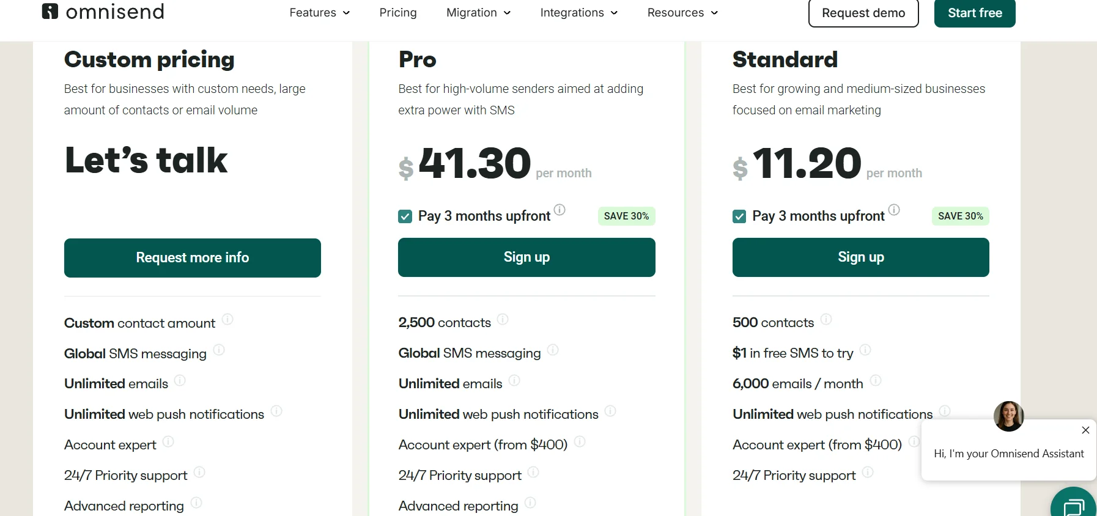Expand the Integrations dropdown

pos(578,13)
